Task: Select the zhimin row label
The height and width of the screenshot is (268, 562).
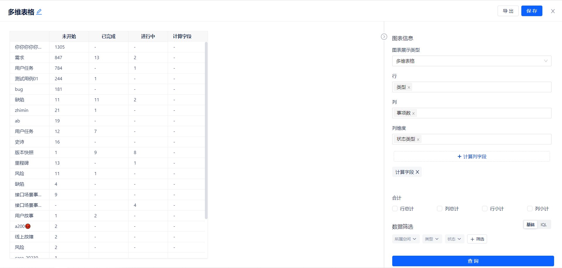Action: [x=22, y=110]
